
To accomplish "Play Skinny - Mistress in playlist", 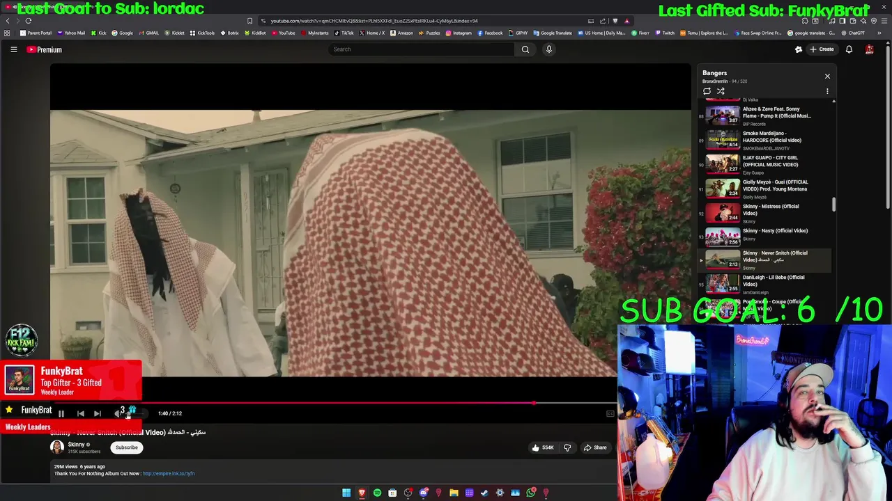I will tap(765, 213).
